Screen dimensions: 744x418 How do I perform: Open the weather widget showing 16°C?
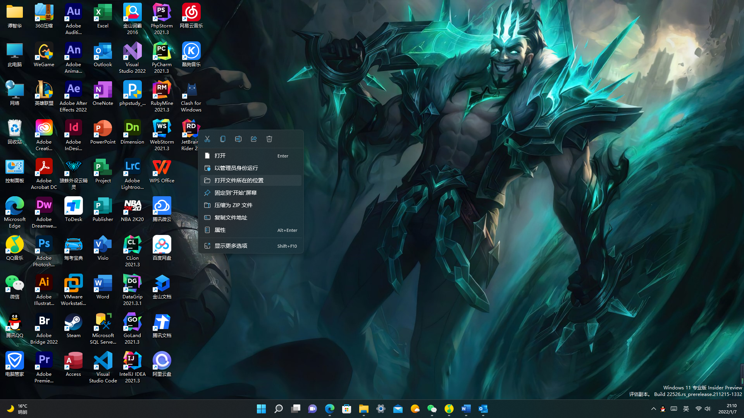pyautogui.click(x=17, y=409)
